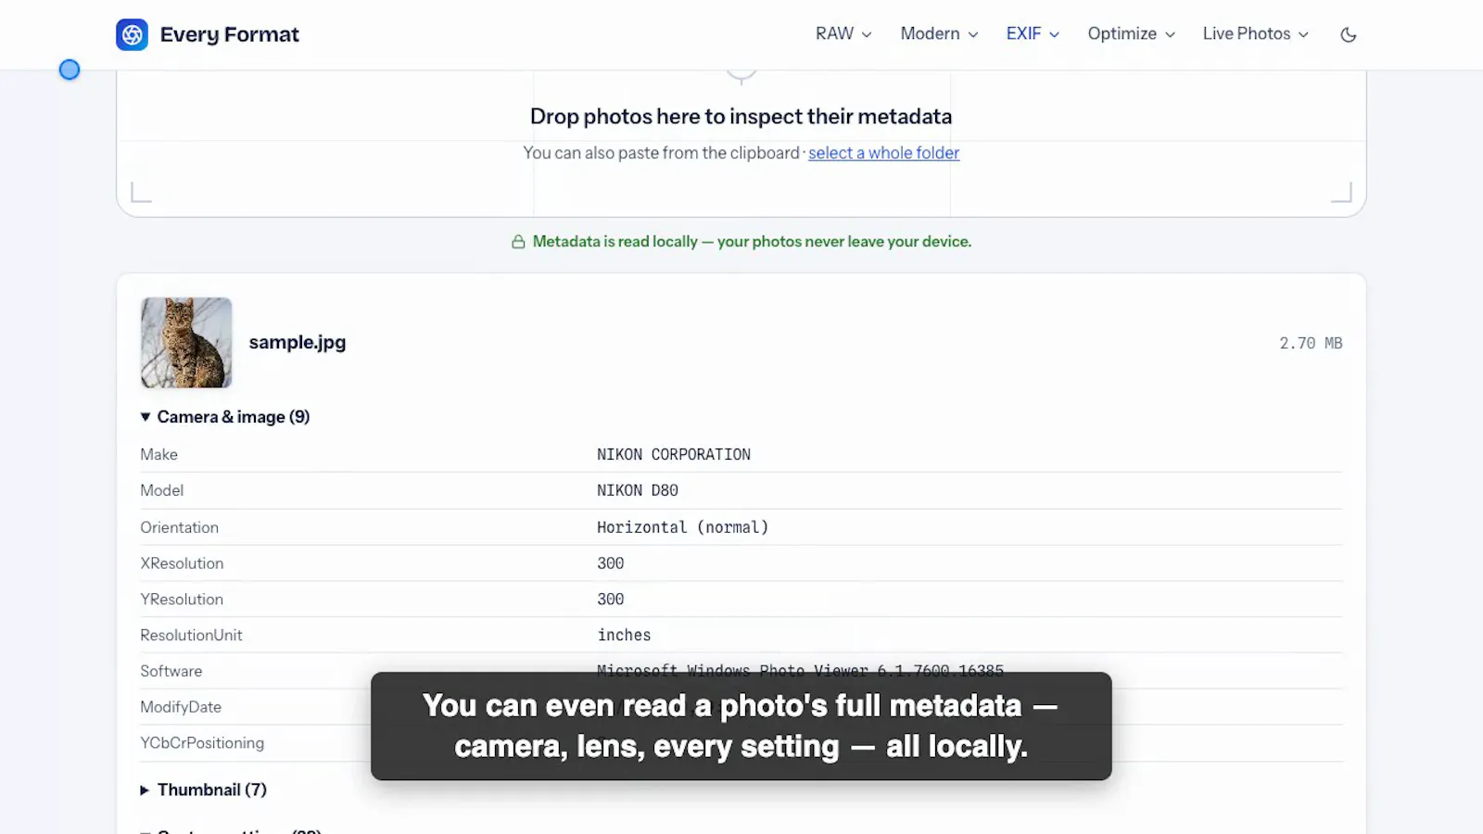The width and height of the screenshot is (1483, 834).
Task: Open the RAW dropdown menu
Action: tap(843, 33)
